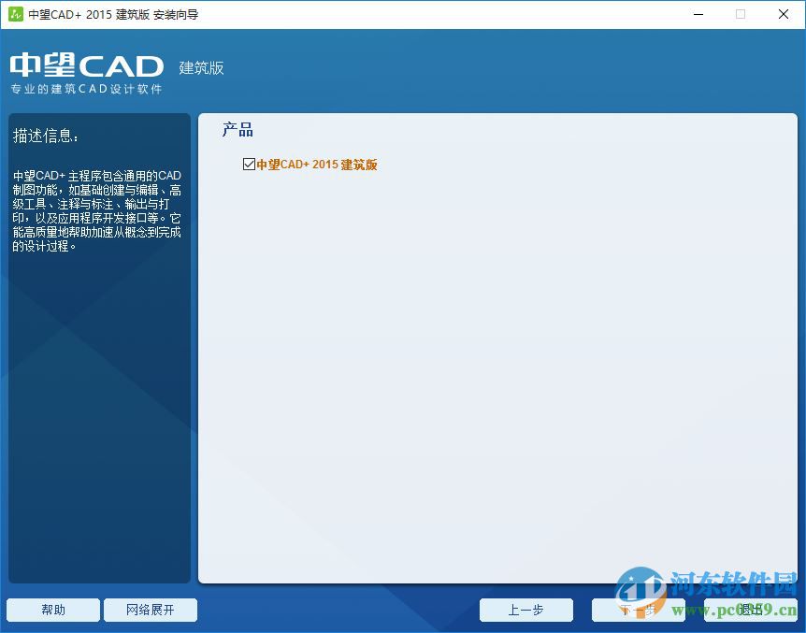Toggle the 中望CAD+ 2015 建筑版 product checkbox

click(249, 164)
